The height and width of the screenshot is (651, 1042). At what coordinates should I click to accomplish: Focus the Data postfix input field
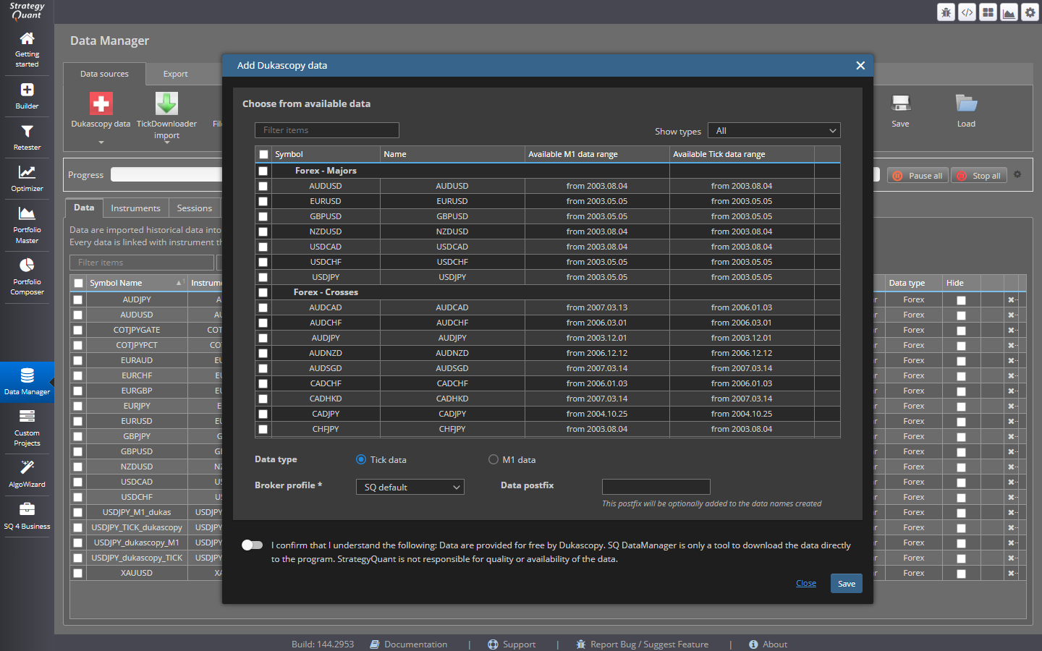tap(656, 487)
